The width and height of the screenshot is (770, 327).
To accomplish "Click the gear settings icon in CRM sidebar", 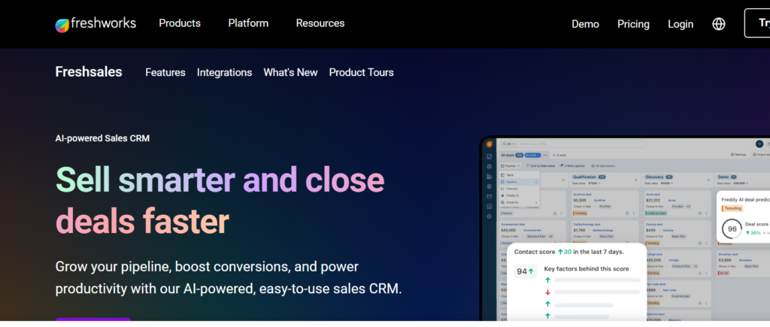I will [x=489, y=216].
